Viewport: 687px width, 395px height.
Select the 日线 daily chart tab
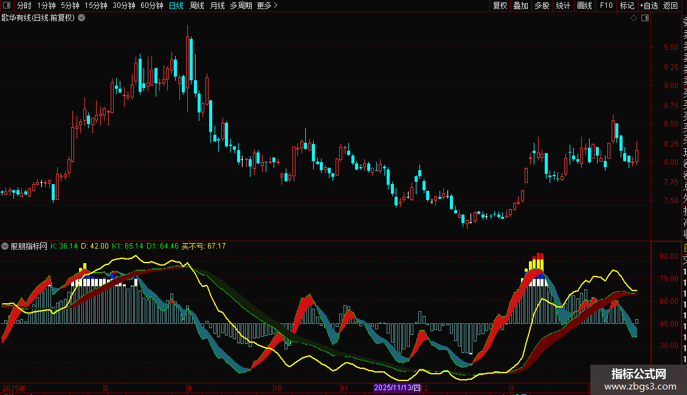click(x=176, y=5)
